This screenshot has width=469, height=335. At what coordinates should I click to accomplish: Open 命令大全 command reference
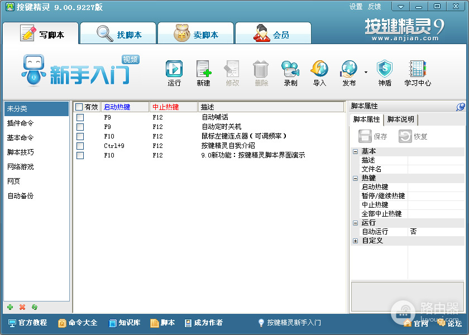(x=78, y=323)
